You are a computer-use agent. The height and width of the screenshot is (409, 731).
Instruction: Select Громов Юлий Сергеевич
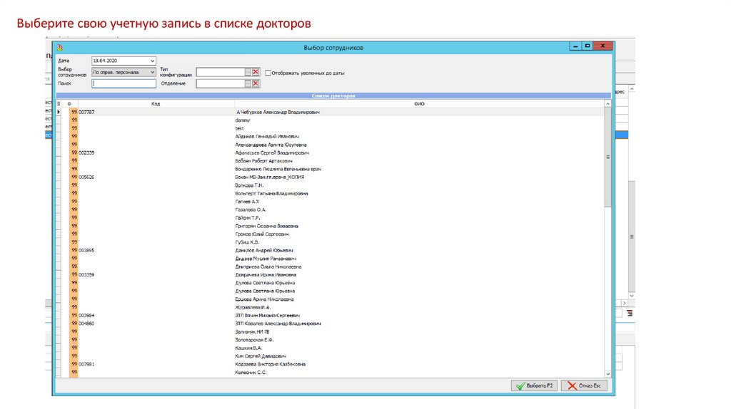tap(261, 234)
